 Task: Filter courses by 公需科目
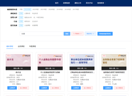[27, 13]
